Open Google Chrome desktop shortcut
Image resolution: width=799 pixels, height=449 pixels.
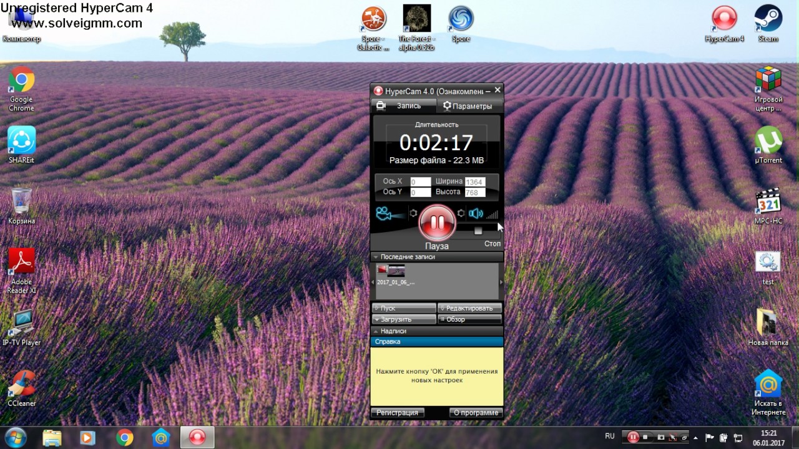(x=21, y=89)
